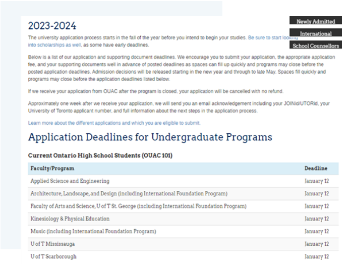Open 'Learn more about the different applications' link

tap(114, 123)
